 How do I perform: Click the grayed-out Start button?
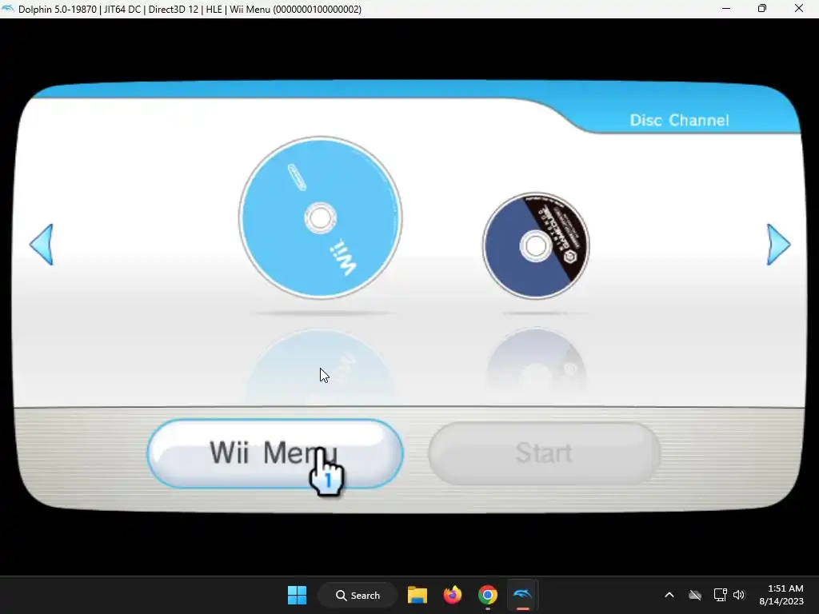click(544, 453)
